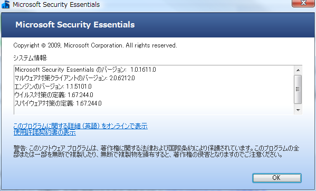Click the blank area below the system info lines
This screenshot has width=316, height=191.
[154, 111]
